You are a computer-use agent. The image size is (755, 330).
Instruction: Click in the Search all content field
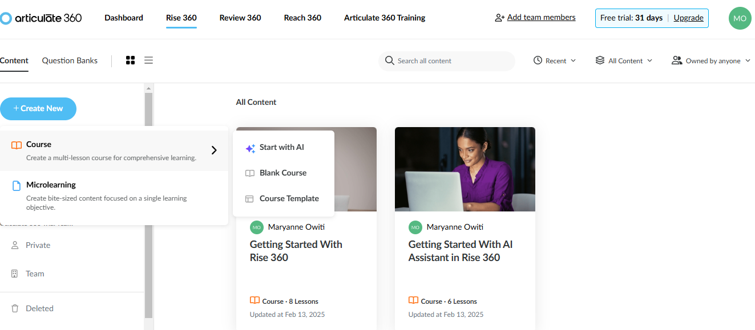coord(451,61)
